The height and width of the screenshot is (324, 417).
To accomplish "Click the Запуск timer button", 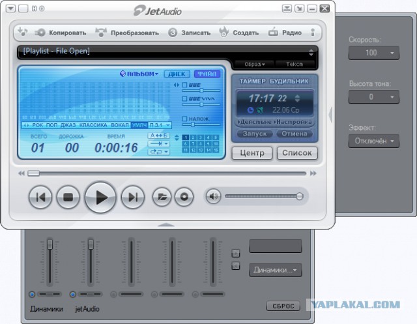I will pos(255,134).
